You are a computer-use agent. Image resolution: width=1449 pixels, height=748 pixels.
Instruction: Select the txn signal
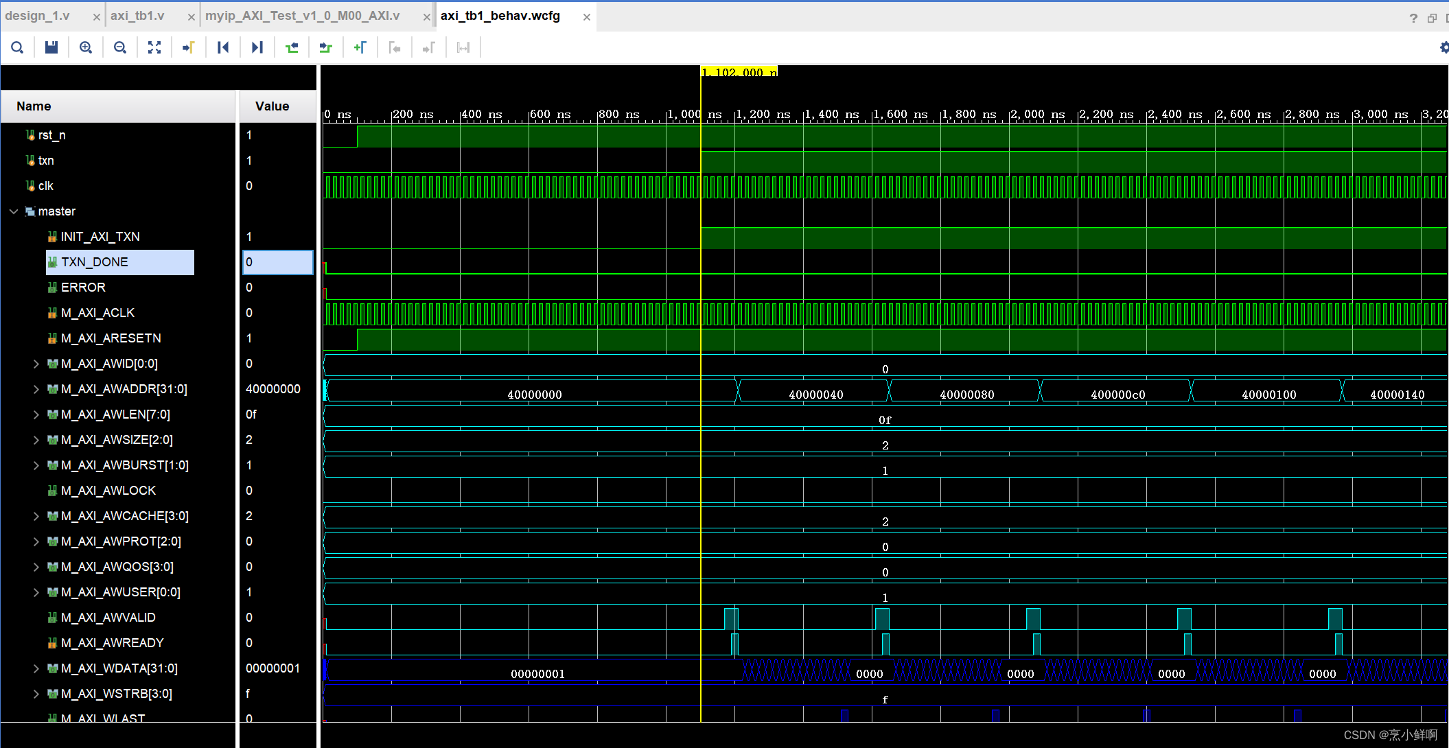(45, 161)
